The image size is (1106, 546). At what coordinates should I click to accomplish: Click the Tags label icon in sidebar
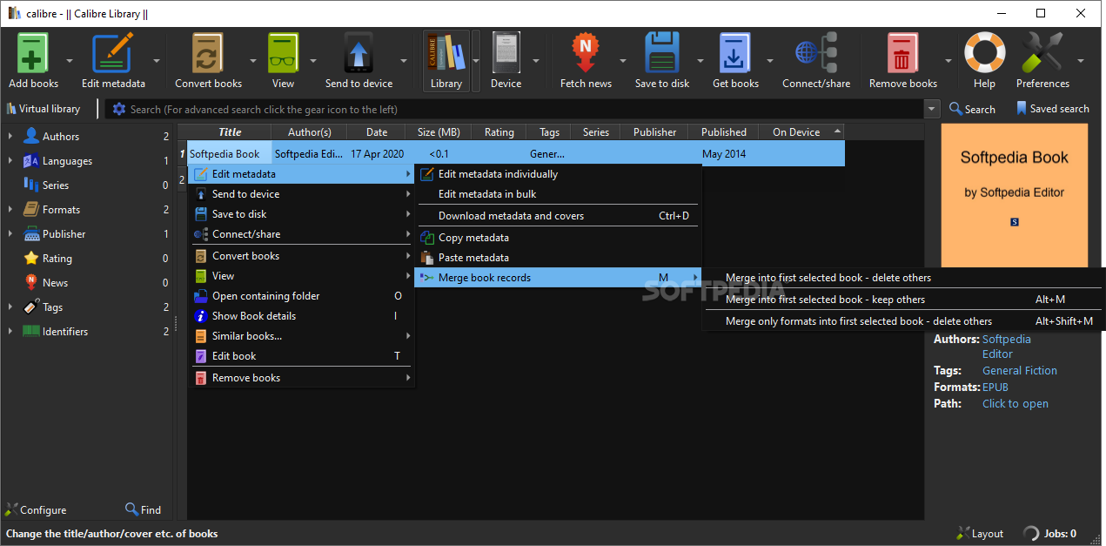(x=30, y=307)
